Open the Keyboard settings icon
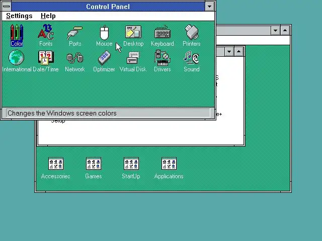 point(163,35)
